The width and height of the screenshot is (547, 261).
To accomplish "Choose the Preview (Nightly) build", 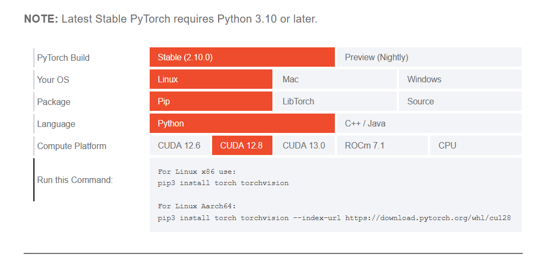I will point(429,57).
